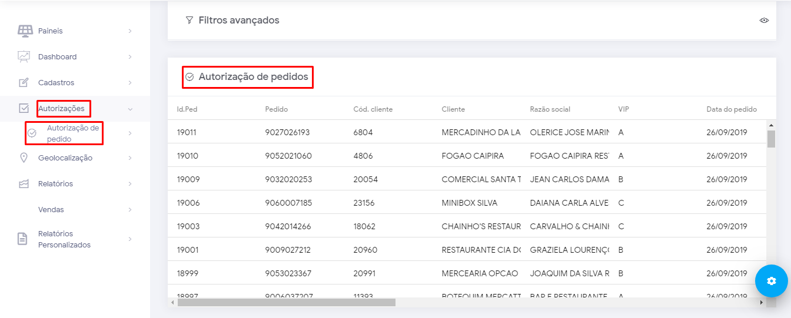791x318 pixels.
Task: Click the Geolocalização map pin icon
Action: point(24,158)
